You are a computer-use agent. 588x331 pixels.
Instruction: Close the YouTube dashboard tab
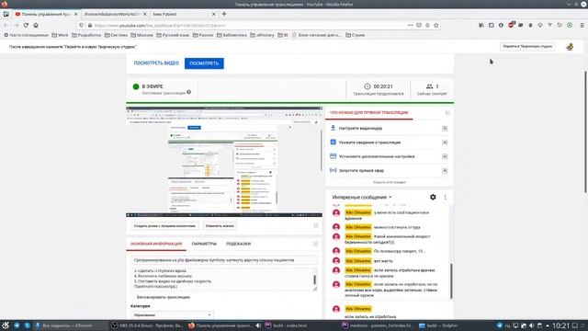pos(75,14)
